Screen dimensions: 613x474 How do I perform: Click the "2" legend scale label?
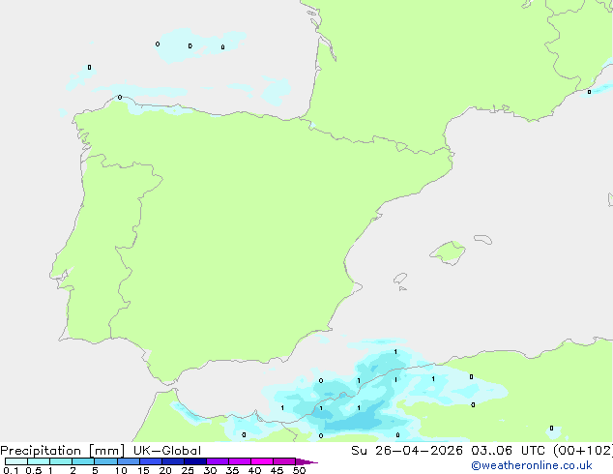tap(73, 470)
